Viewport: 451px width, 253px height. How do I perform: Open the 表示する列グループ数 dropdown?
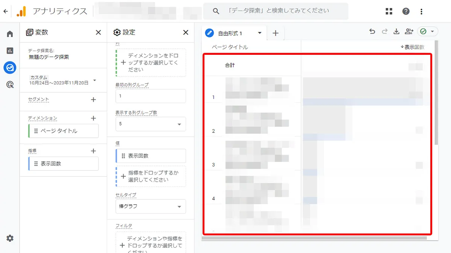(x=150, y=124)
